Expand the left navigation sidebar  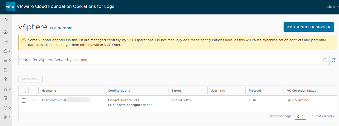pyautogui.click(x=6, y=19)
